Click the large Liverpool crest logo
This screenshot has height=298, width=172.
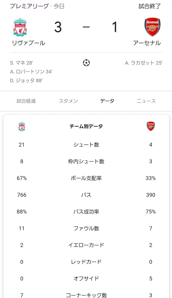[x=20, y=27]
